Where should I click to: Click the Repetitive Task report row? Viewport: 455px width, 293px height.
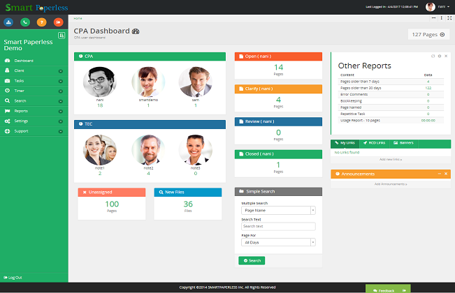click(x=391, y=114)
